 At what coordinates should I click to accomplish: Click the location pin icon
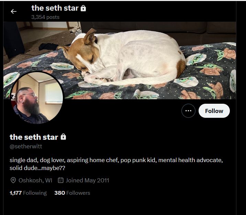[x=13, y=180]
